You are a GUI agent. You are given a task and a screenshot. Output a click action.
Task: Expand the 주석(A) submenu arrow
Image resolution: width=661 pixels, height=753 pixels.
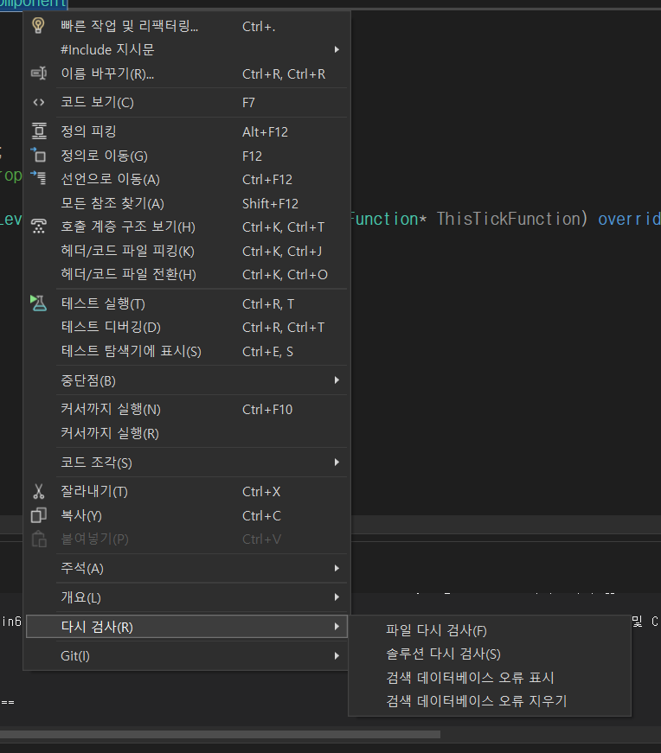[337, 568]
